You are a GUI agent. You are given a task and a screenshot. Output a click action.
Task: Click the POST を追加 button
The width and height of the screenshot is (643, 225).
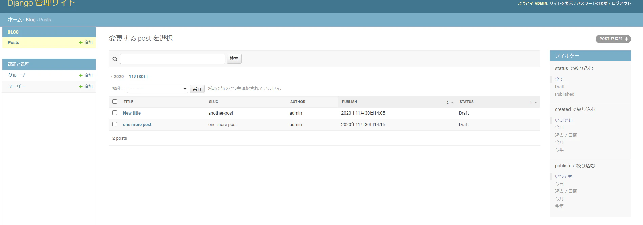point(613,39)
